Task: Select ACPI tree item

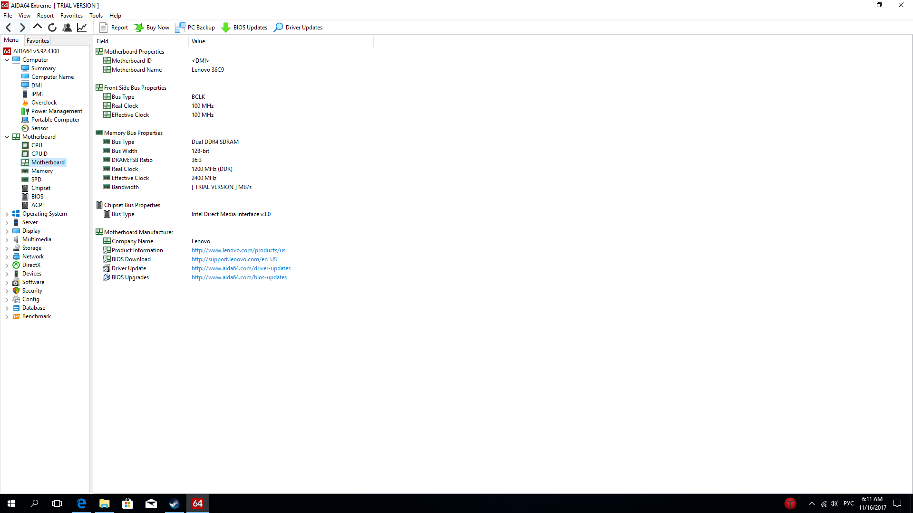Action: click(x=37, y=205)
